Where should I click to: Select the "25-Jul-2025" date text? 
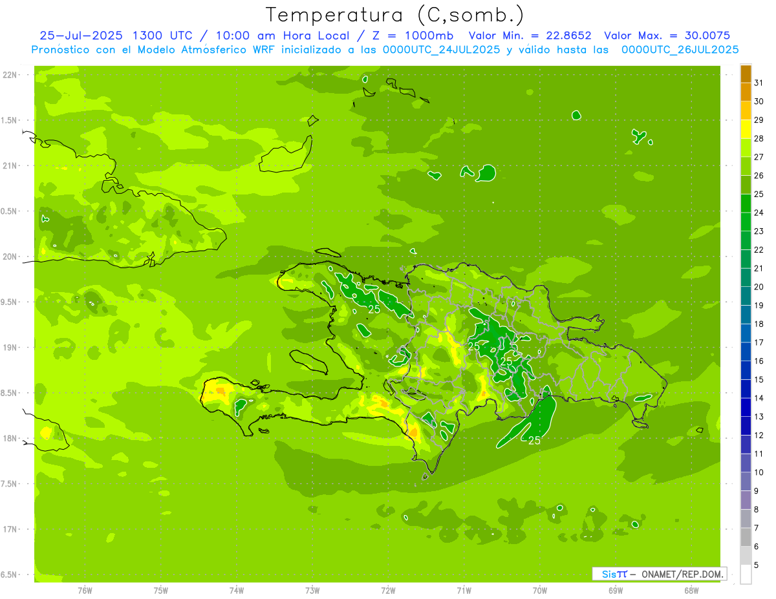[82, 36]
